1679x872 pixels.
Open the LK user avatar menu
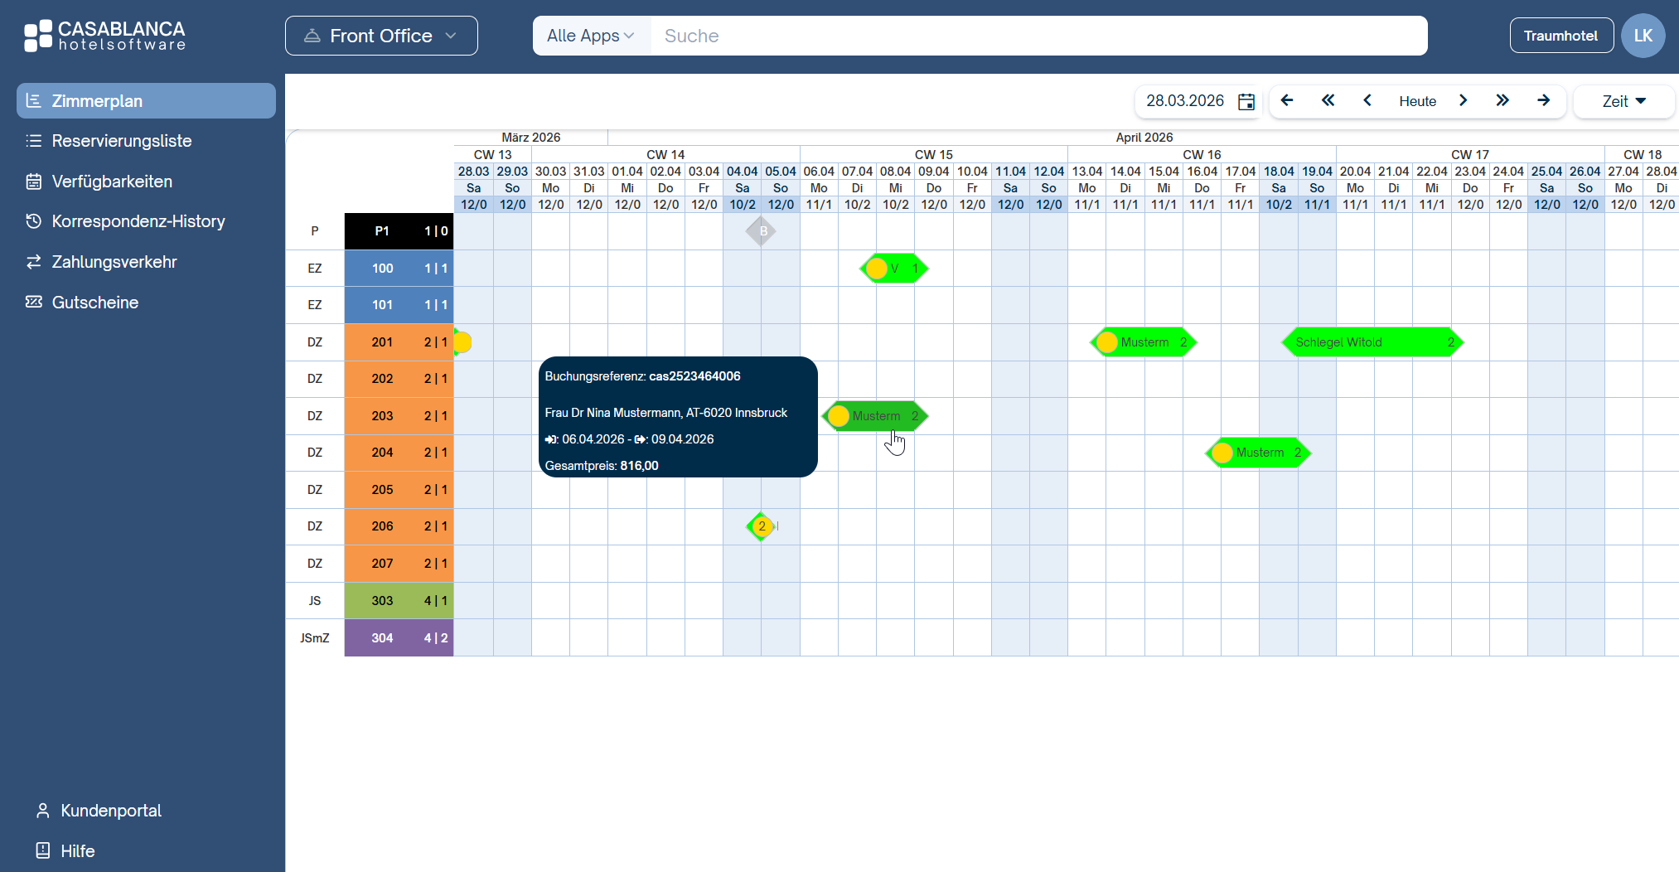[x=1643, y=36]
